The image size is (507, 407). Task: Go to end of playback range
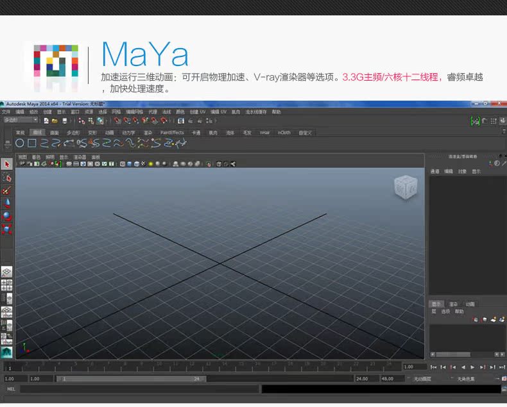502,367
